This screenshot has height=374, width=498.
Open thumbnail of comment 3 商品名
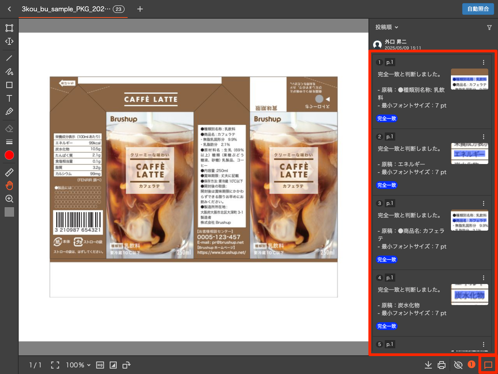[470, 220]
